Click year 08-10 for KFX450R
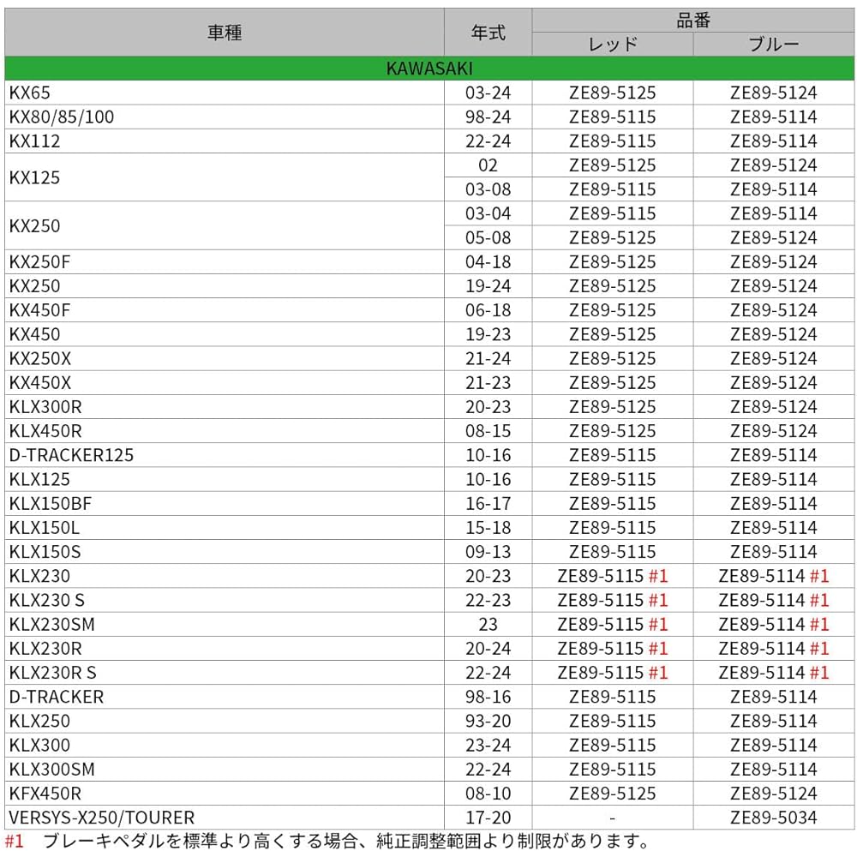Viewport: 857px width, 857px height. coord(488,794)
